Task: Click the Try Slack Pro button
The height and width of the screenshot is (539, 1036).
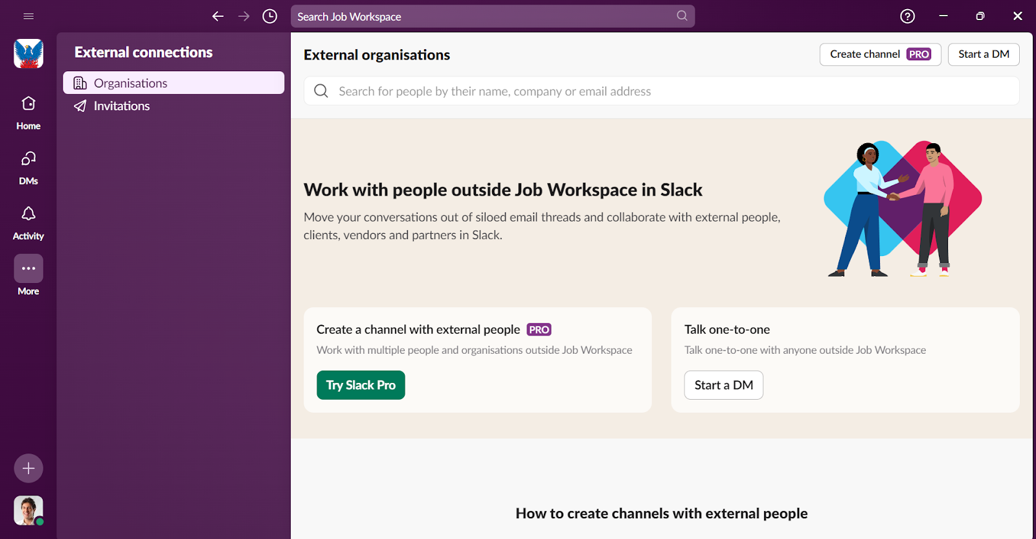Action: click(x=361, y=385)
